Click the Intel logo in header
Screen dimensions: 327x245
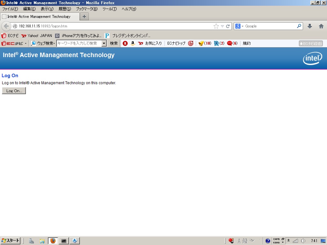pos(312,58)
